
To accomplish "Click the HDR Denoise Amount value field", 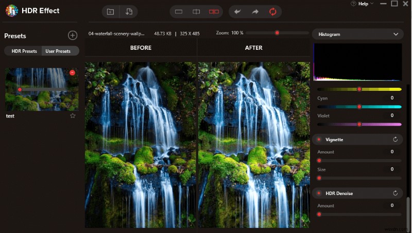I will coord(392,205).
